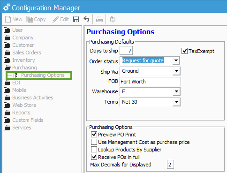Click the Purchasing Options checklist icon
227x173 pixels.
(16, 75)
